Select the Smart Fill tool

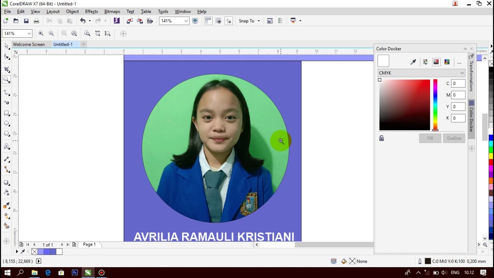(x=7, y=225)
